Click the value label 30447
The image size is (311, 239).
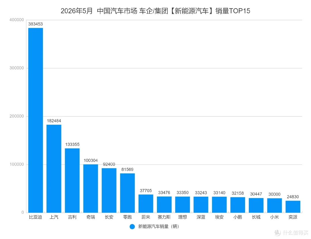pos(256,194)
